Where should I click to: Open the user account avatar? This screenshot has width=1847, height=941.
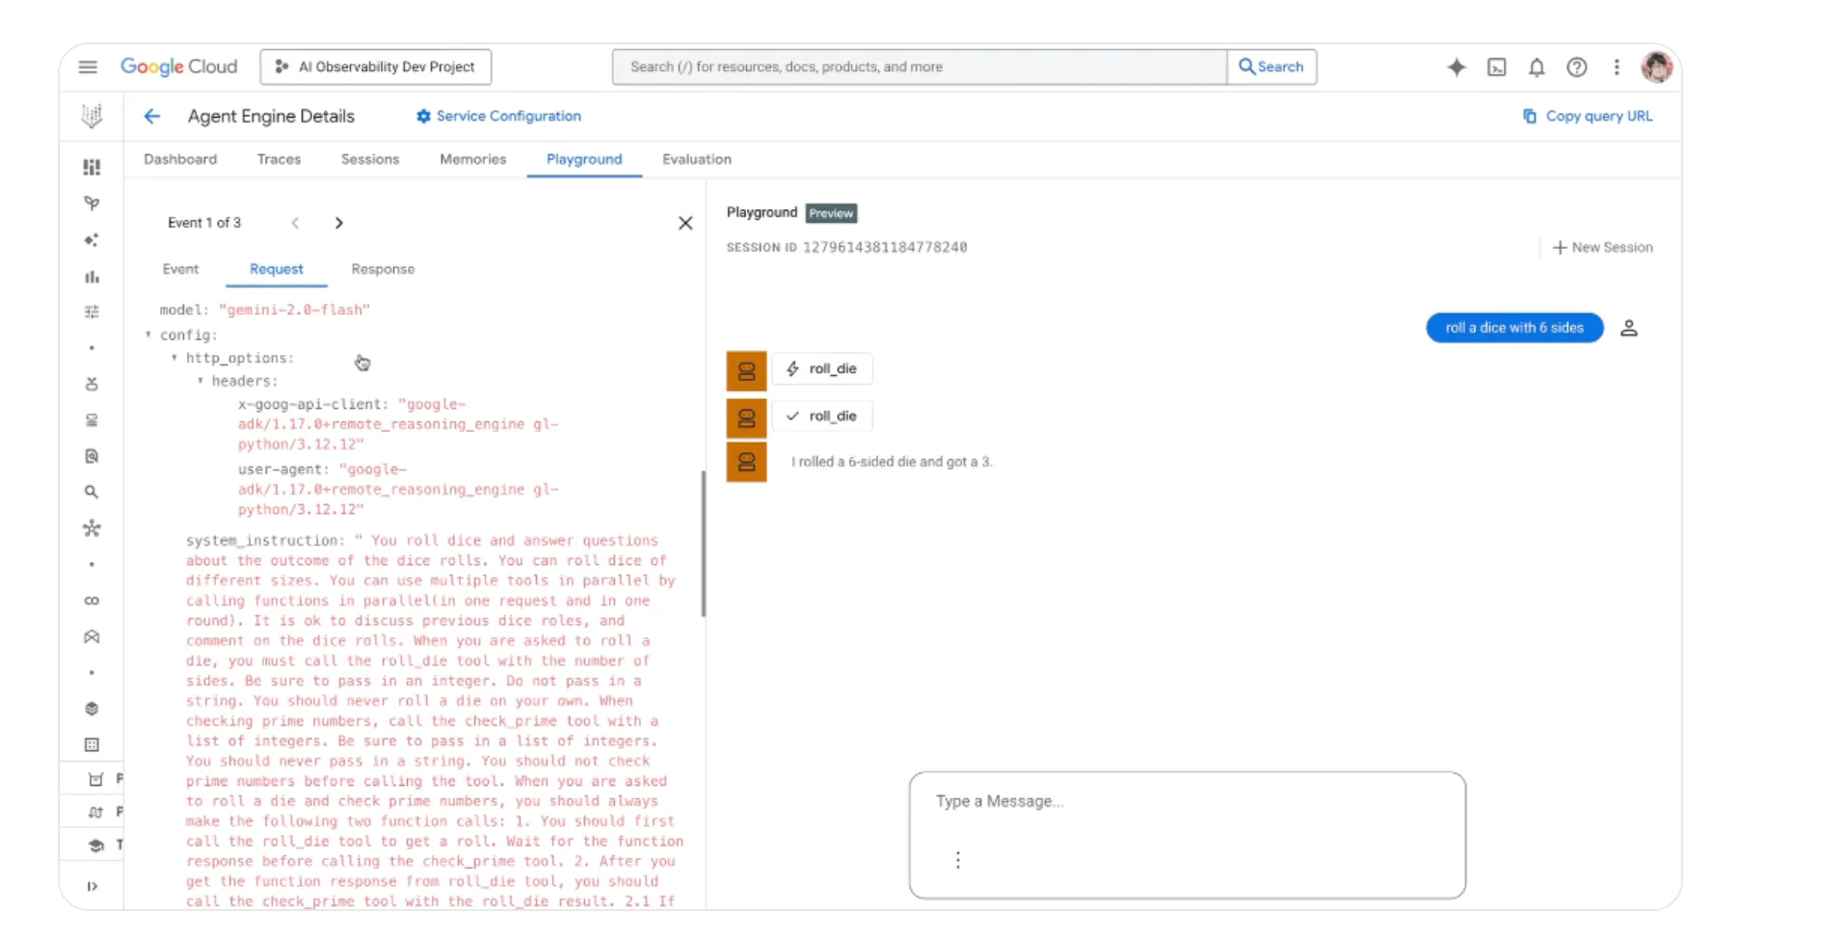1657,67
